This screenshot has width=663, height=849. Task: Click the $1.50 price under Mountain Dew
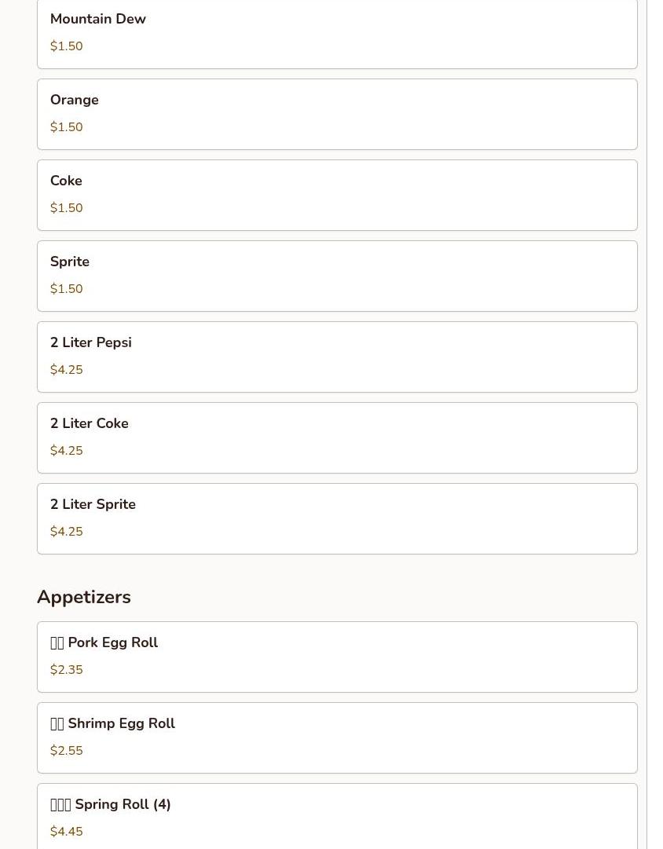[x=66, y=46]
